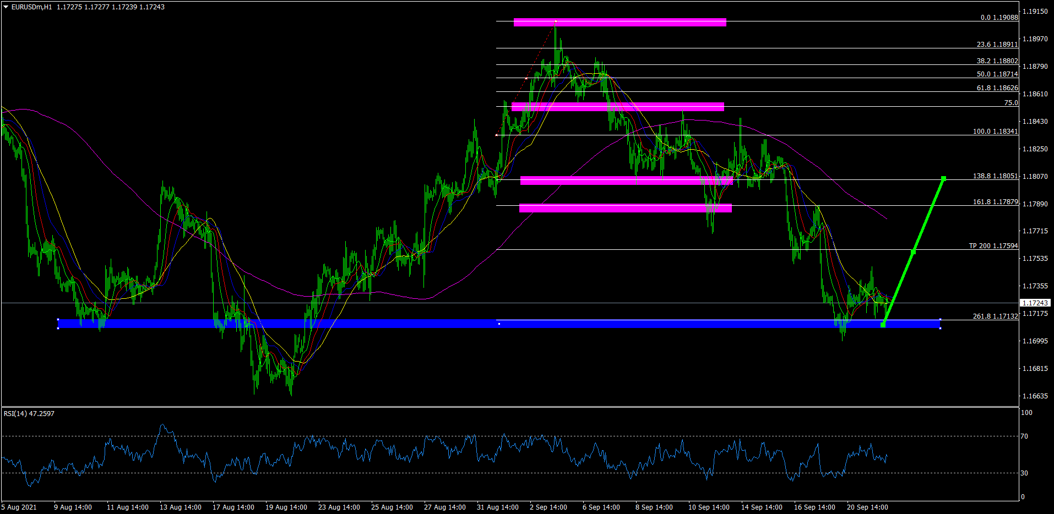1054x514 pixels.
Task: Select the 0.0 1.19088 Fibonacci label
Action: [x=999, y=18]
